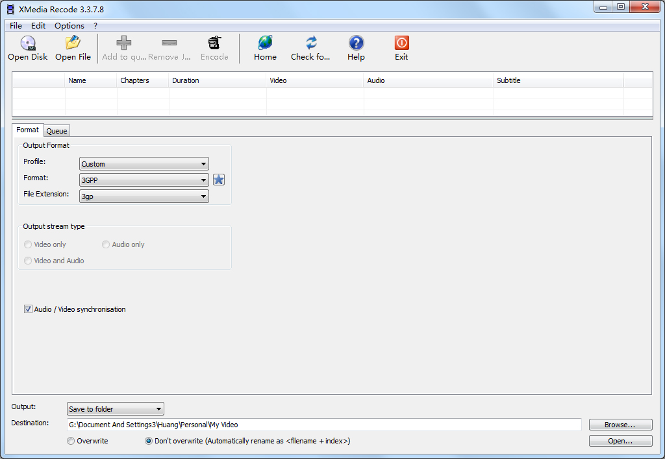Switch to the Format tab
The image size is (665, 459).
point(27,130)
